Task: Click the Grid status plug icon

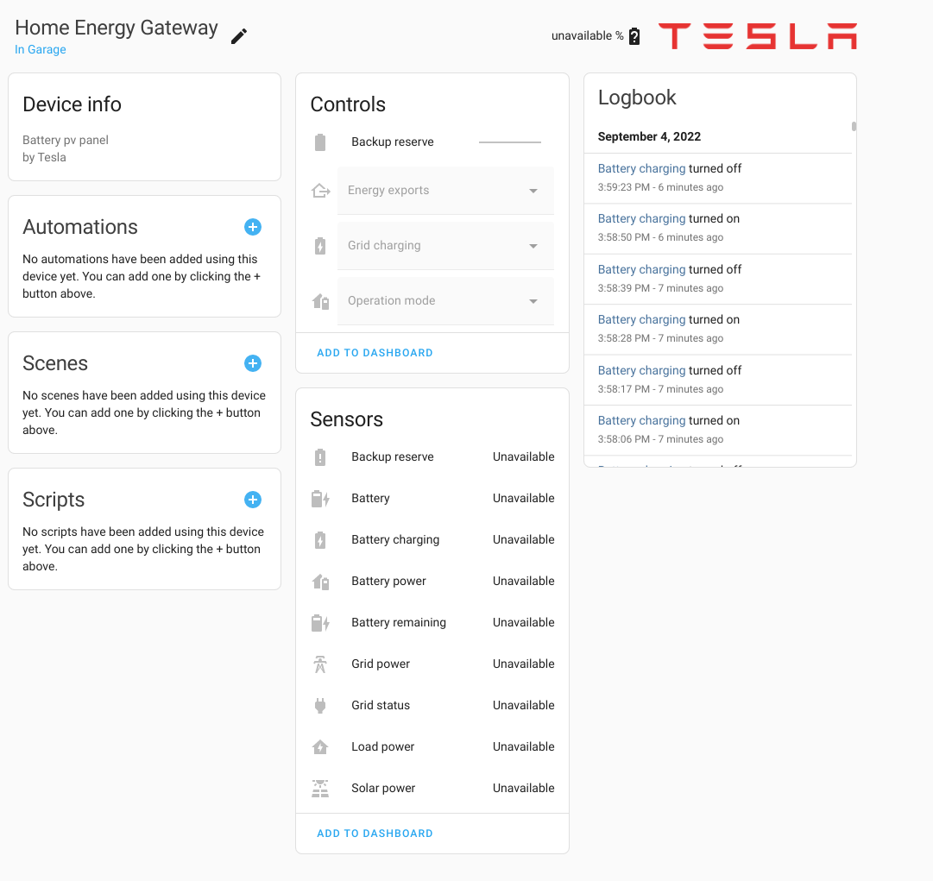Action: (x=320, y=706)
